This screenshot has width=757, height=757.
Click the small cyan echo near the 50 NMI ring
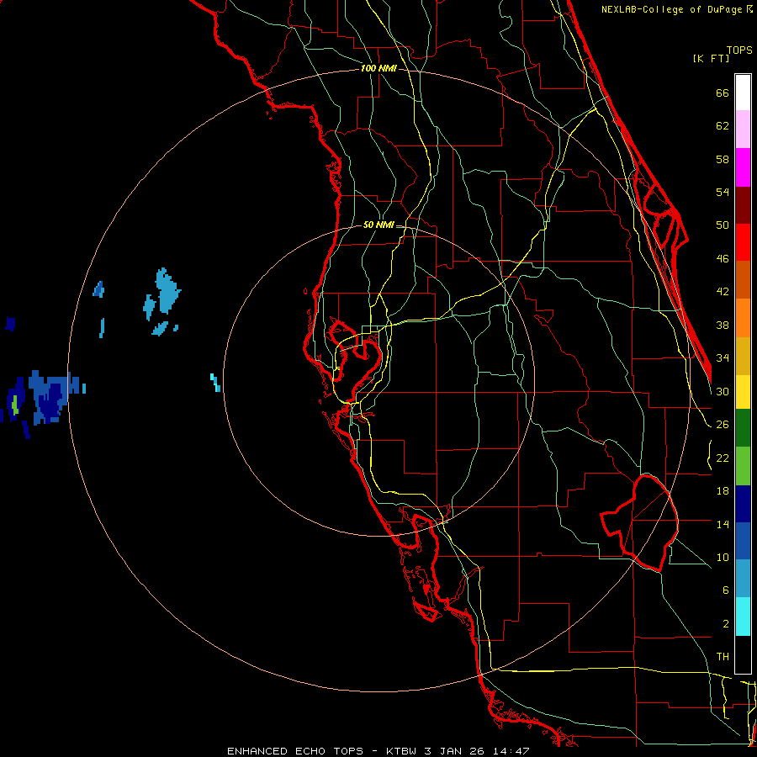(x=216, y=383)
